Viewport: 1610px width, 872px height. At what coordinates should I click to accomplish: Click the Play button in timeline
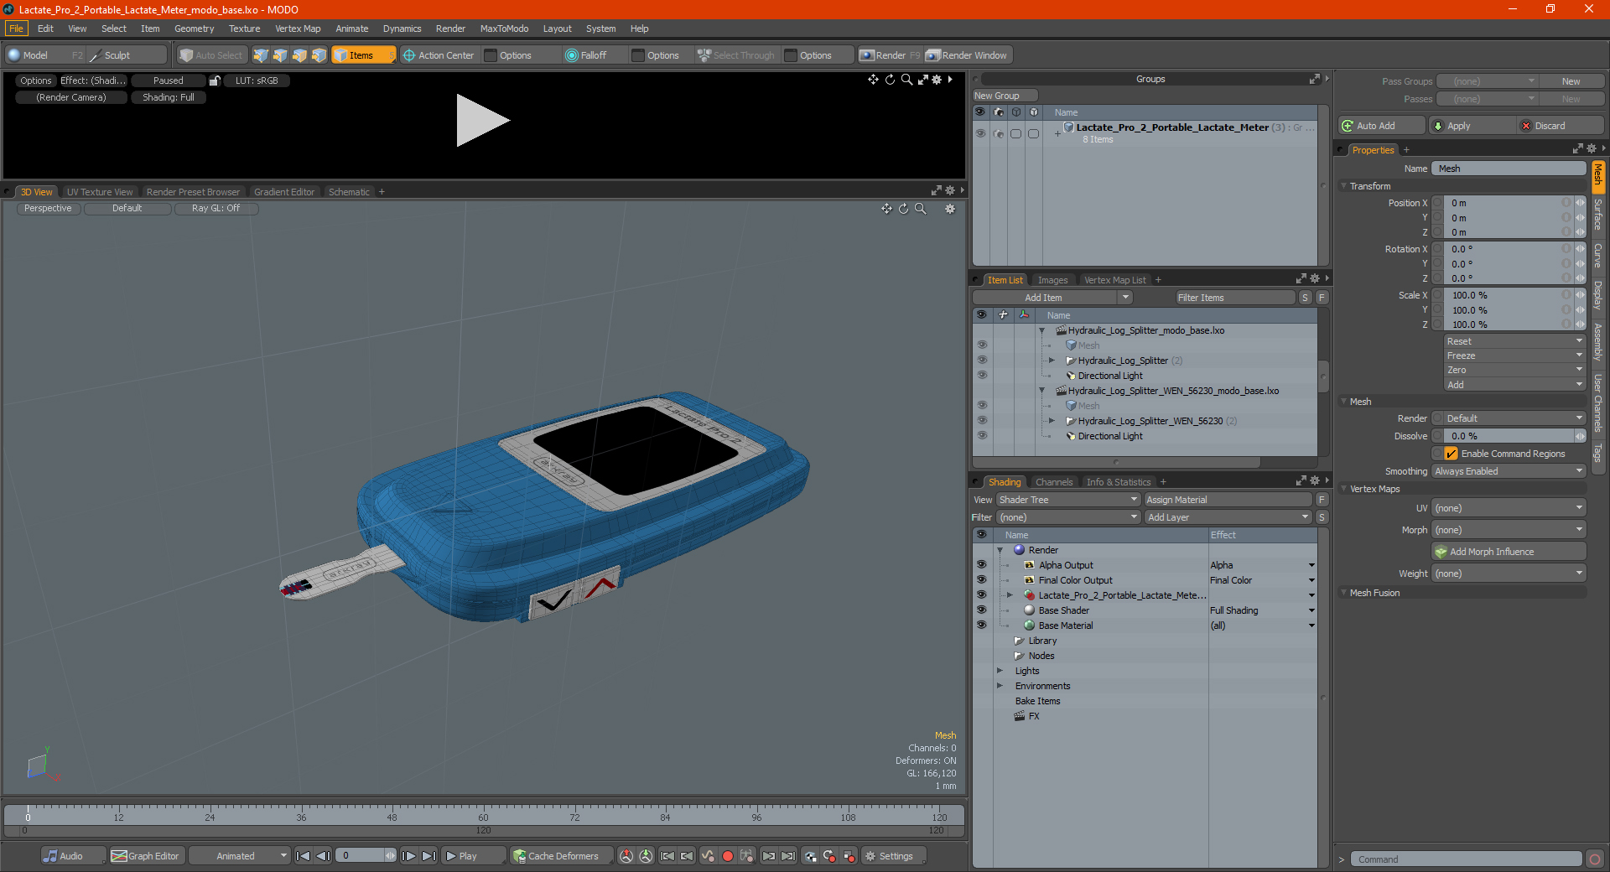474,856
